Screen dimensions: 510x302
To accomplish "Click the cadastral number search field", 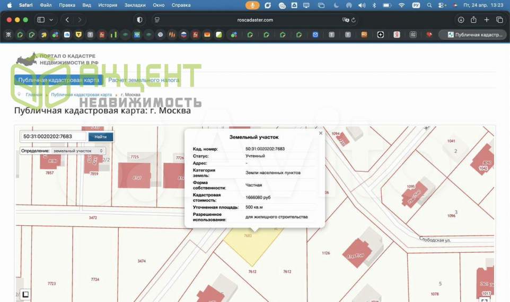I will click(53, 136).
